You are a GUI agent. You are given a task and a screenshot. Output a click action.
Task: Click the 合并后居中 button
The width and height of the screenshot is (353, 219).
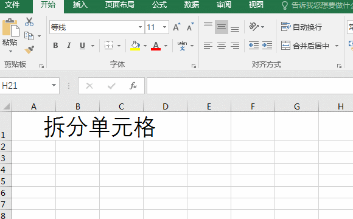point(306,46)
